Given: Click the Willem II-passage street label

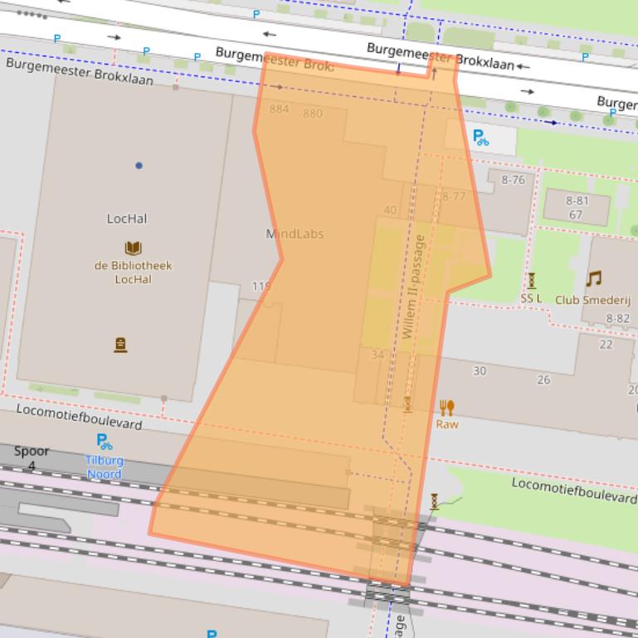Looking at the screenshot, I should pos(412,287).
